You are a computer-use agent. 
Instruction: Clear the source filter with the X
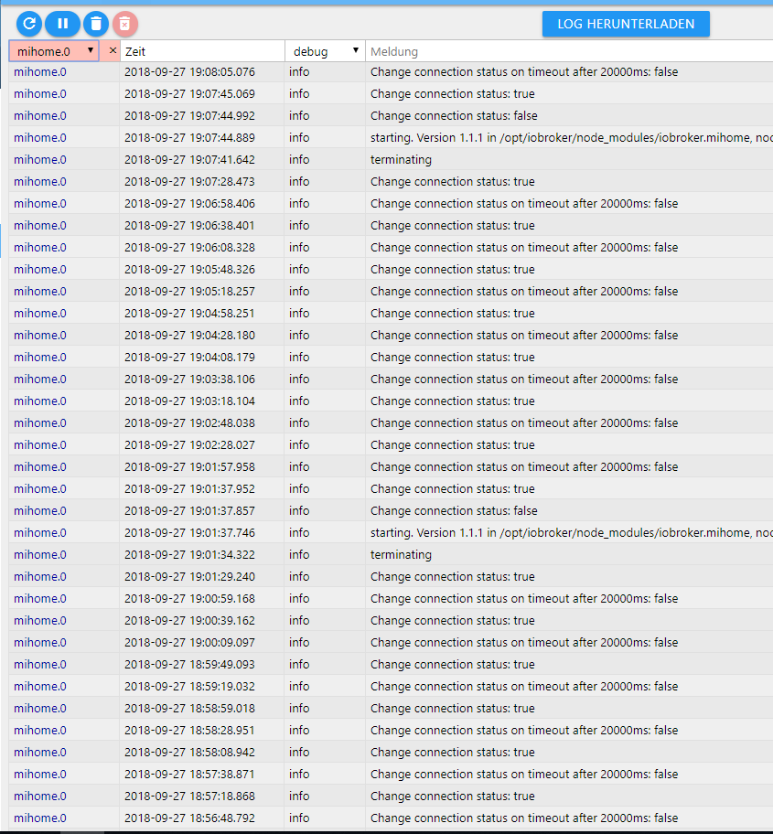tap(113, 50)
